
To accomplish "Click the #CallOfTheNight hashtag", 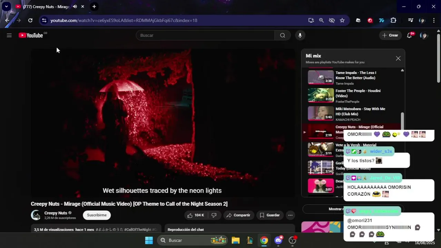I will point(138,230).
